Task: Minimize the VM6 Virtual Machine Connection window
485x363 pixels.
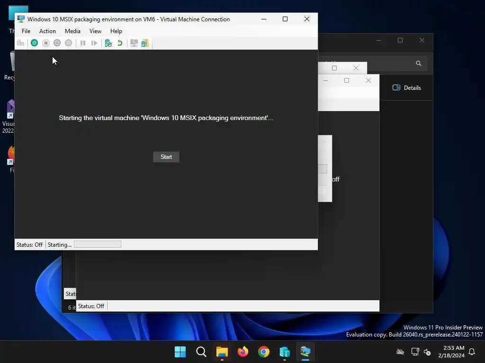Action: click(264, 19)
